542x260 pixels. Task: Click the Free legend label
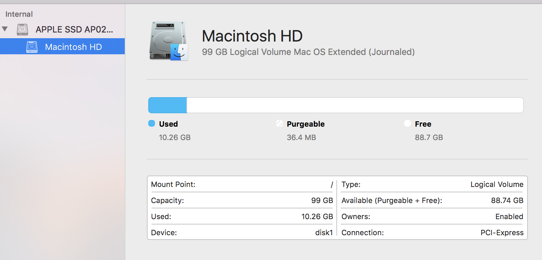423,124
